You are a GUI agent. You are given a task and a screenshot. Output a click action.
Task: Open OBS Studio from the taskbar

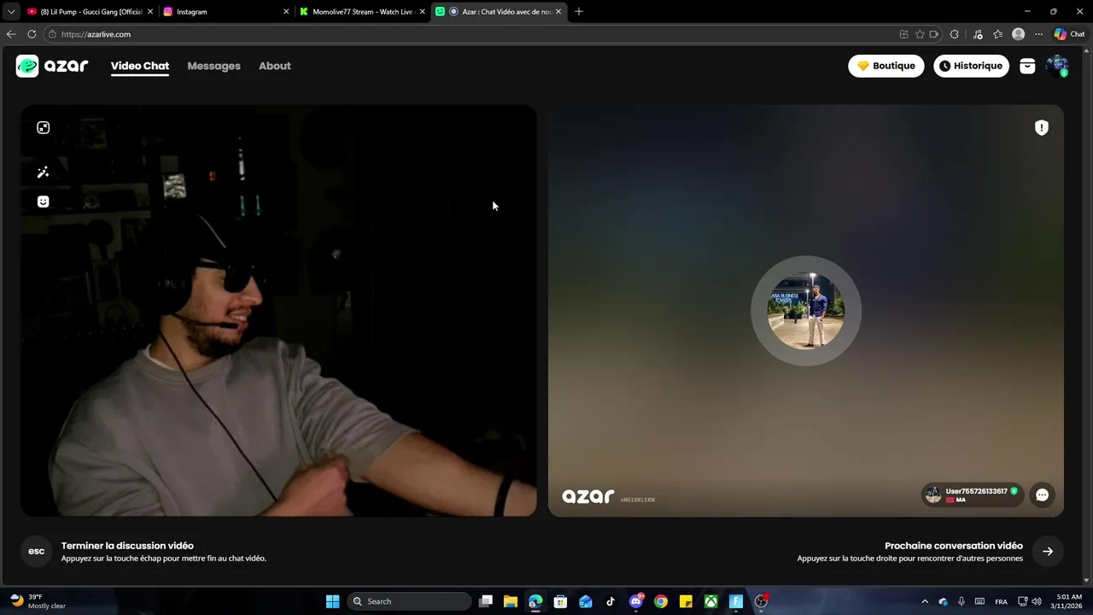tap(761, 601)
